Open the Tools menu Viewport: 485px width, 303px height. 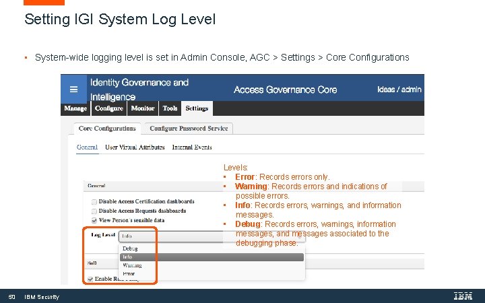[170, 108]
